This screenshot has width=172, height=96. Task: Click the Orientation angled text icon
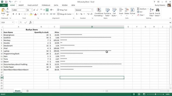coord(51,10)
